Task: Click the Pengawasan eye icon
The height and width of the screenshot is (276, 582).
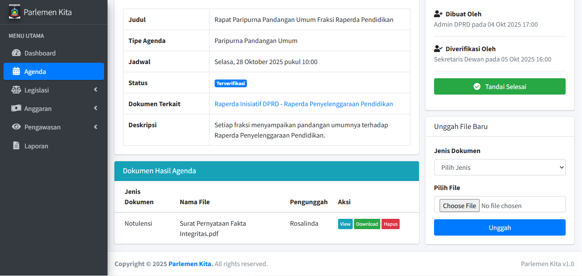Action: pyautogui.click(x=16, y=127)
